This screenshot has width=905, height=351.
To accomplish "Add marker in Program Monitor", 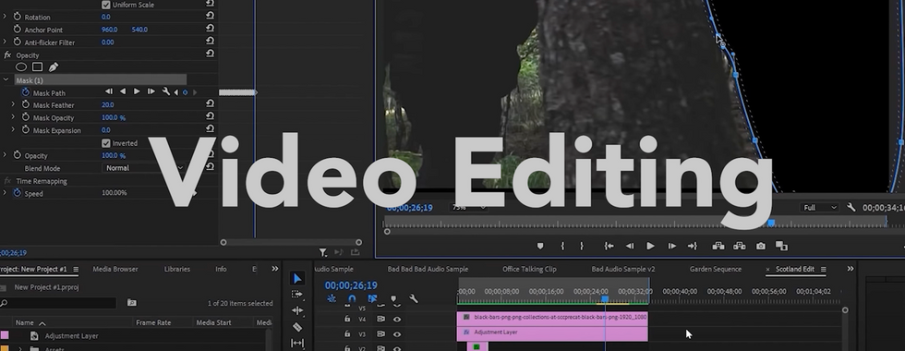I will (x=540, y=246).
